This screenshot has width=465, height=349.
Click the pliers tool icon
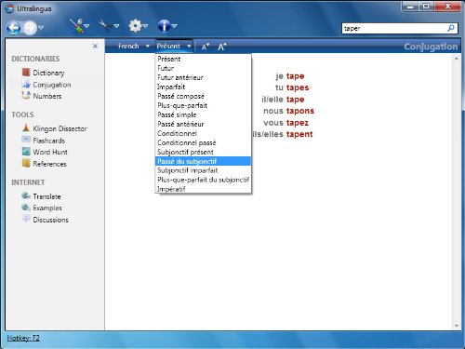(105, 26)
